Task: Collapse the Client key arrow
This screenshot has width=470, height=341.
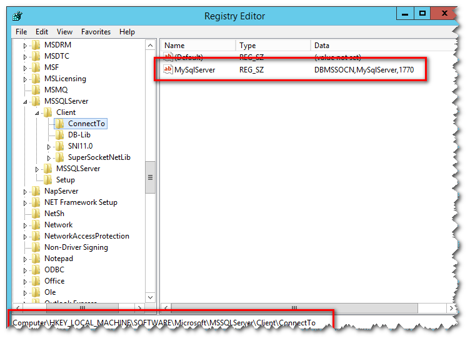Action: tap(37, 113)
